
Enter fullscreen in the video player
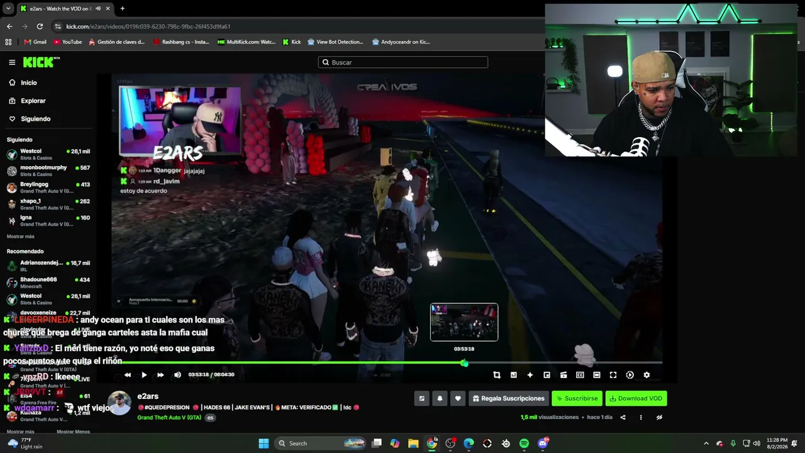613,375
